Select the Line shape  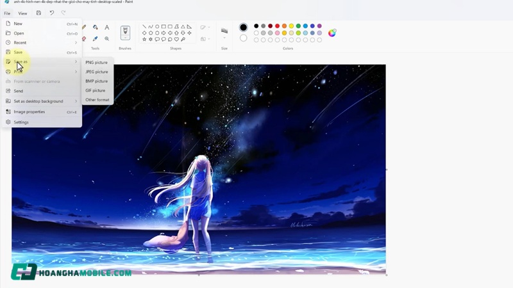[144, 26]
